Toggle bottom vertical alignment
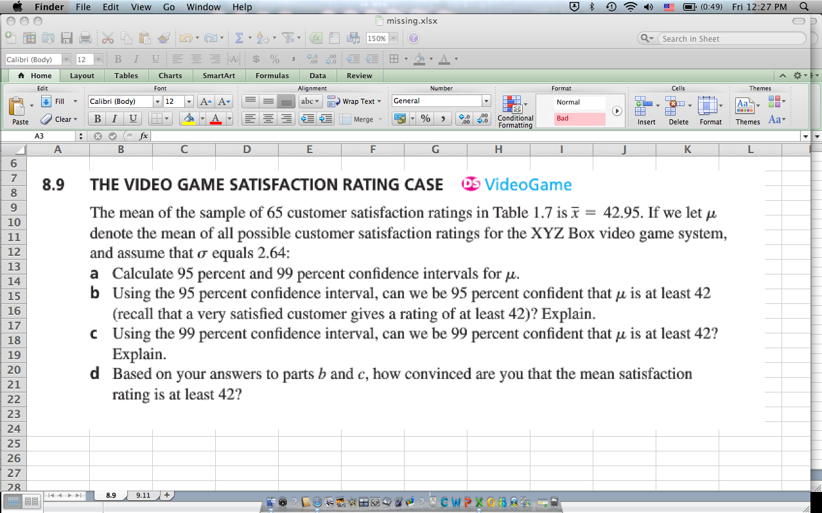The image size is (822, 513). [x=286, y=101]
